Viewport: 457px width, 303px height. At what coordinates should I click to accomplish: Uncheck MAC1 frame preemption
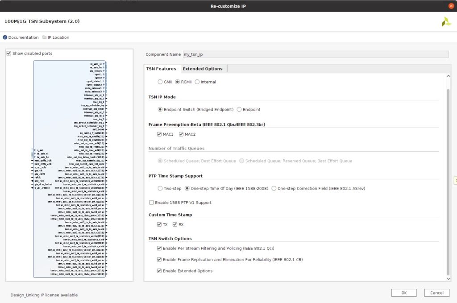pos(159,134)
